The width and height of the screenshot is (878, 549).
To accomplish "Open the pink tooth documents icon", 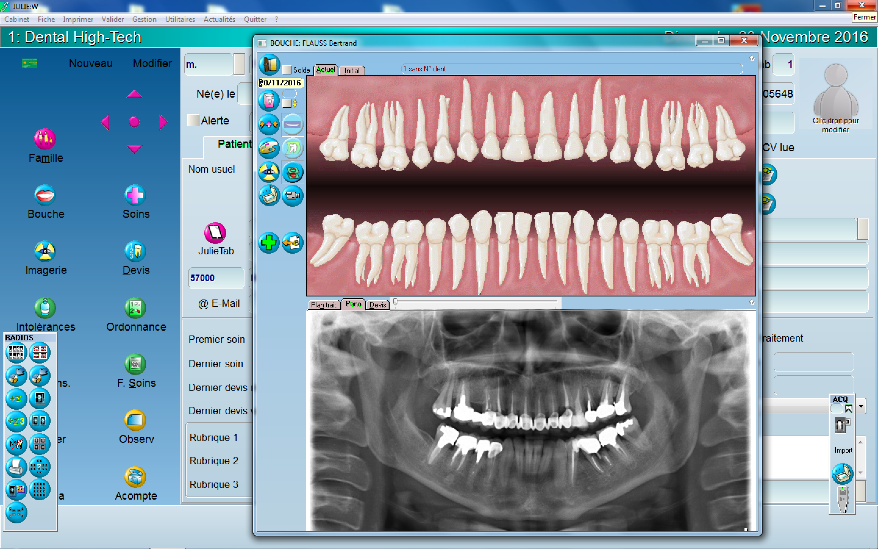I will click(x=269, y=101).
